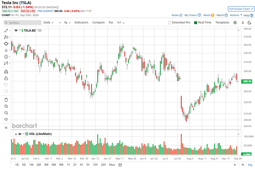Click VOL indicator color swatches
255x173 pixels.
27,134
